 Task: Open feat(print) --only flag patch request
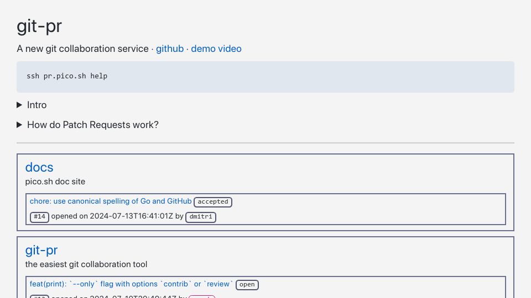[132, 284]
